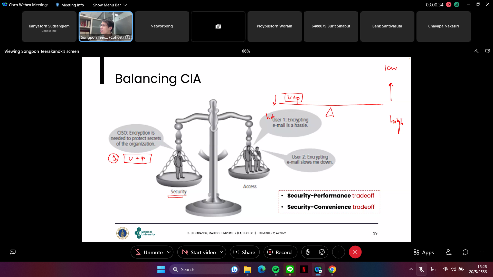493x277 pixels.
Task: Click the annotate pen icon
Action: tap(477, 51)
